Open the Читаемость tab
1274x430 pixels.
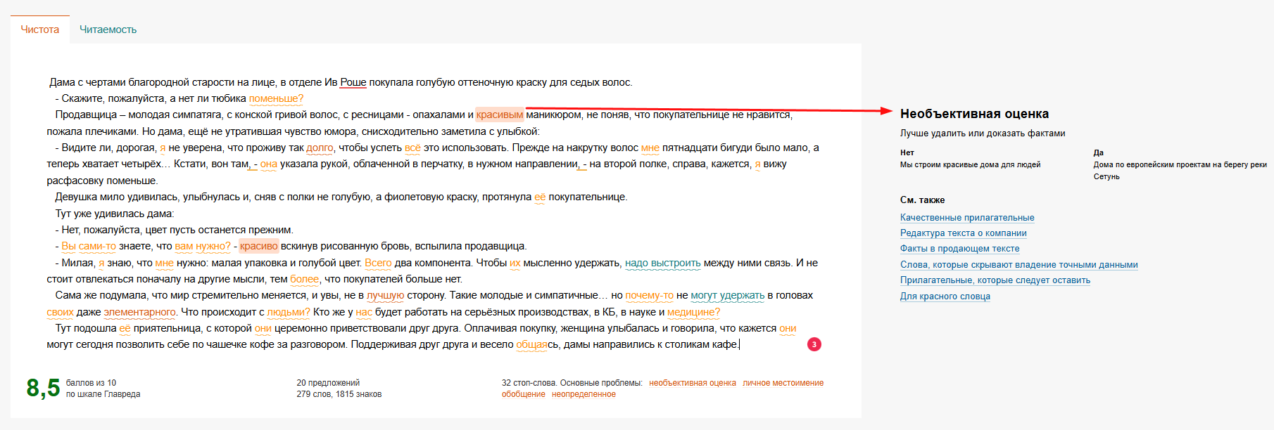click(x=108, y=30)
